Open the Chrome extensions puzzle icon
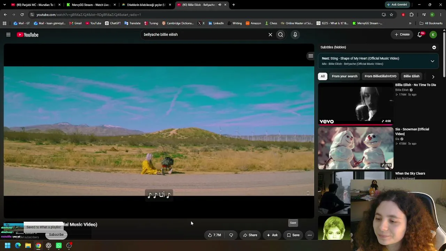446x251 pixels. tap(412, 15)
